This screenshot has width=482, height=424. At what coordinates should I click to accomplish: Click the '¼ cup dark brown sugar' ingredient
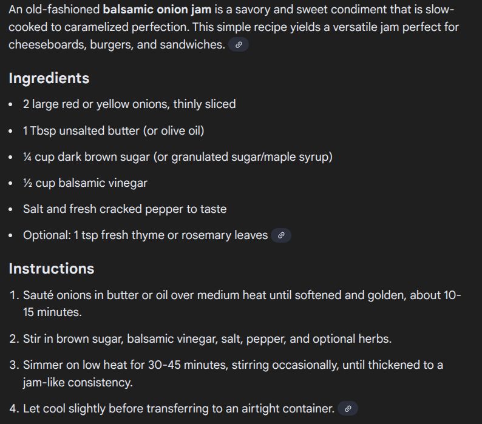tap(178, 156)
